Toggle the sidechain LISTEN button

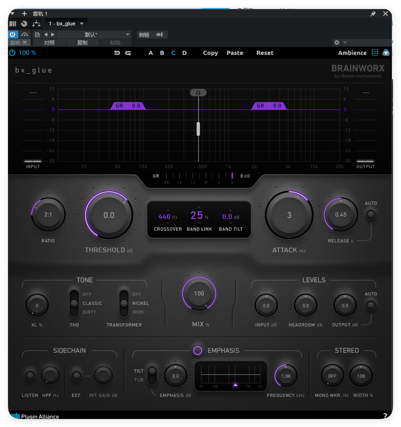[30, 376]
